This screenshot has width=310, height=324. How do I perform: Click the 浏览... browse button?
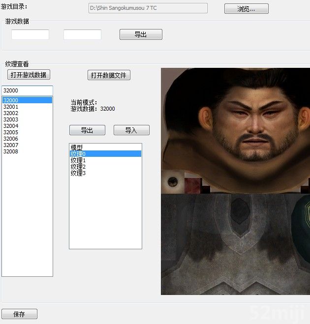246,9
